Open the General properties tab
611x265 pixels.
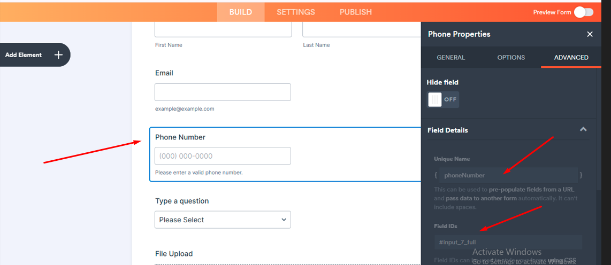pos(450,58)
